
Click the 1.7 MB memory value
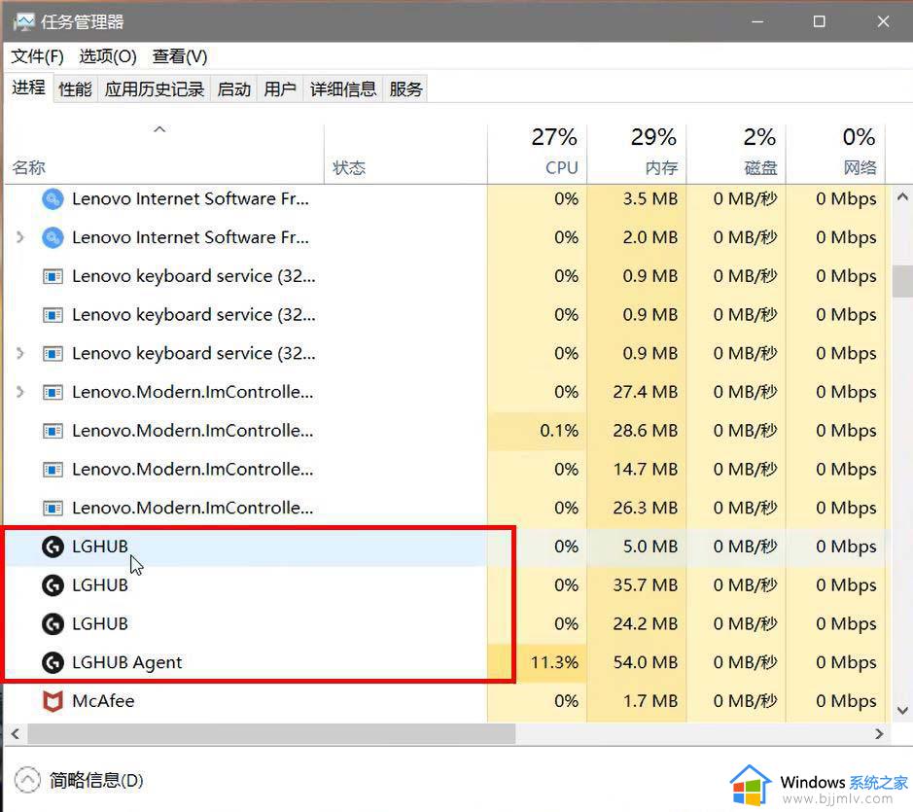coord(650,701)
